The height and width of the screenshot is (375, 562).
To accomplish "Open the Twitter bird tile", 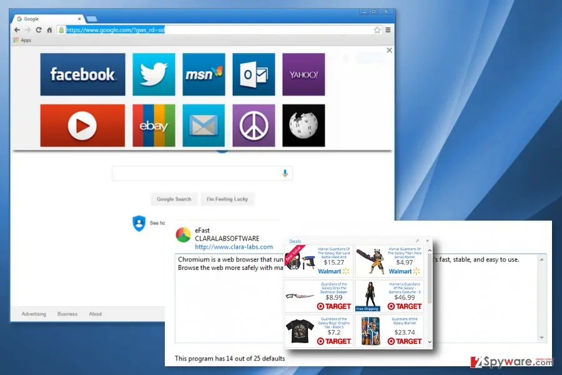I will point(154,74).
